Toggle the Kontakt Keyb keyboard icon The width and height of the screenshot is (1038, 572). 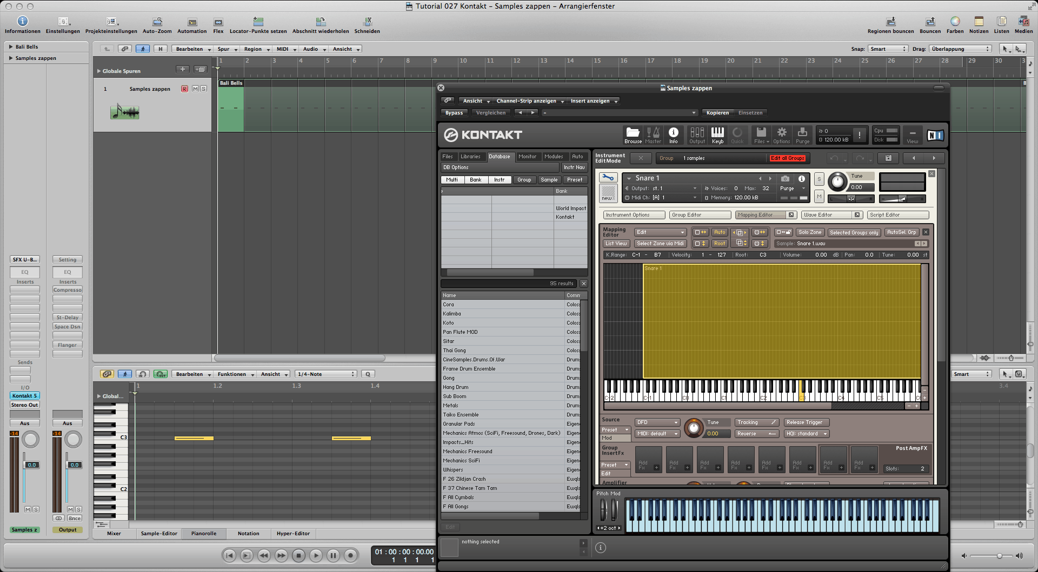pyautogui.click(x=717, y=134)
